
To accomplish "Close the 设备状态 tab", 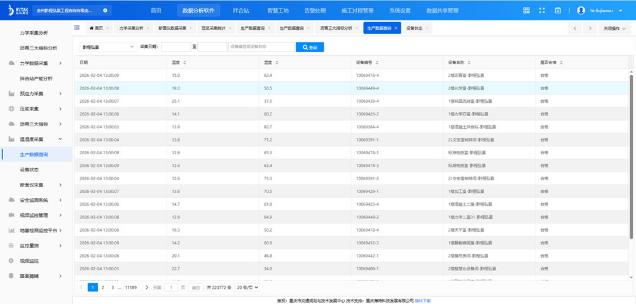I will coord(427,29).
